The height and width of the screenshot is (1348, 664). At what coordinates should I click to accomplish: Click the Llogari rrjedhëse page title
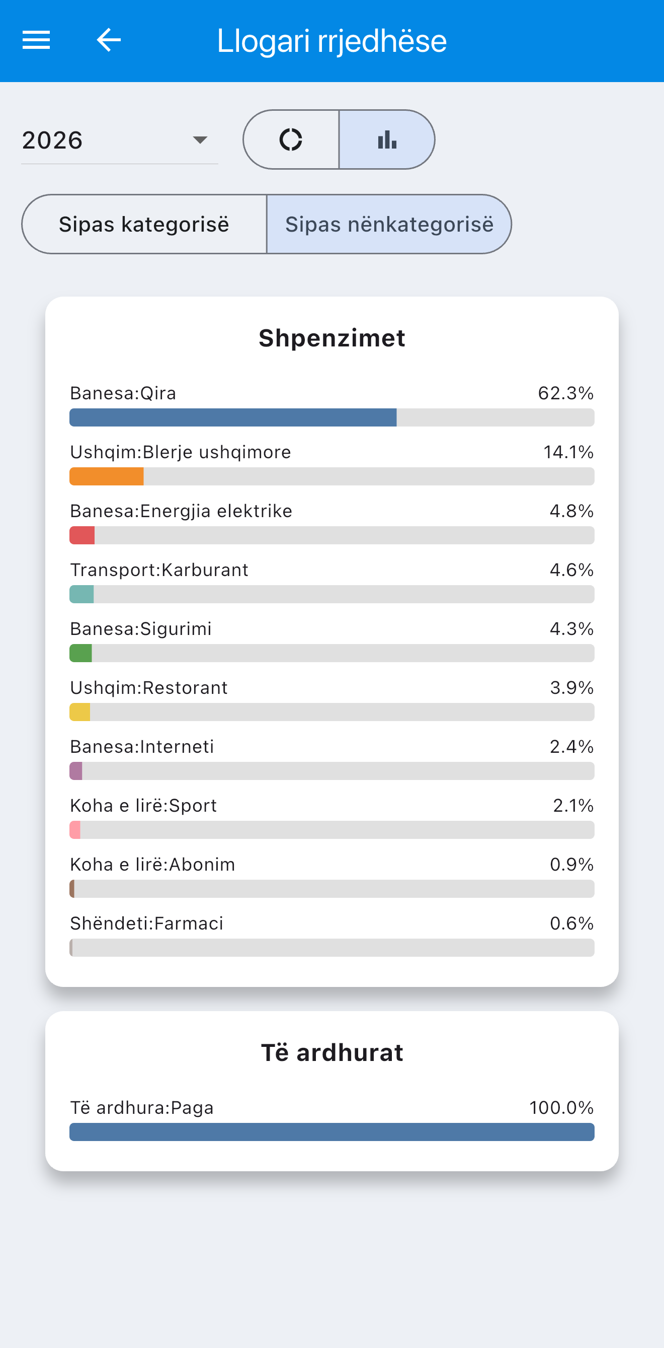click(332, 41)
